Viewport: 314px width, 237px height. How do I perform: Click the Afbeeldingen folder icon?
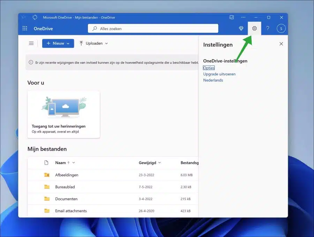(47, 175)
